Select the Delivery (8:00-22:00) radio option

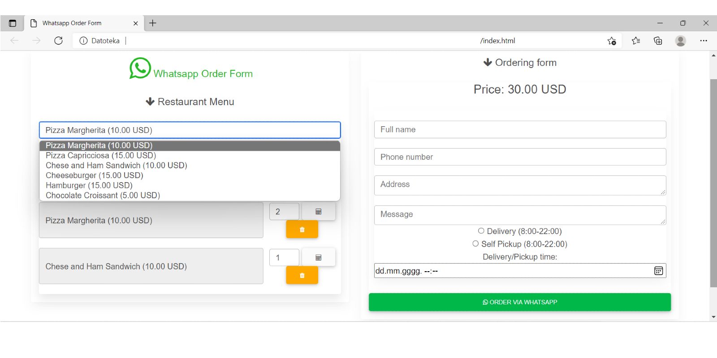(x=481, y=231)
